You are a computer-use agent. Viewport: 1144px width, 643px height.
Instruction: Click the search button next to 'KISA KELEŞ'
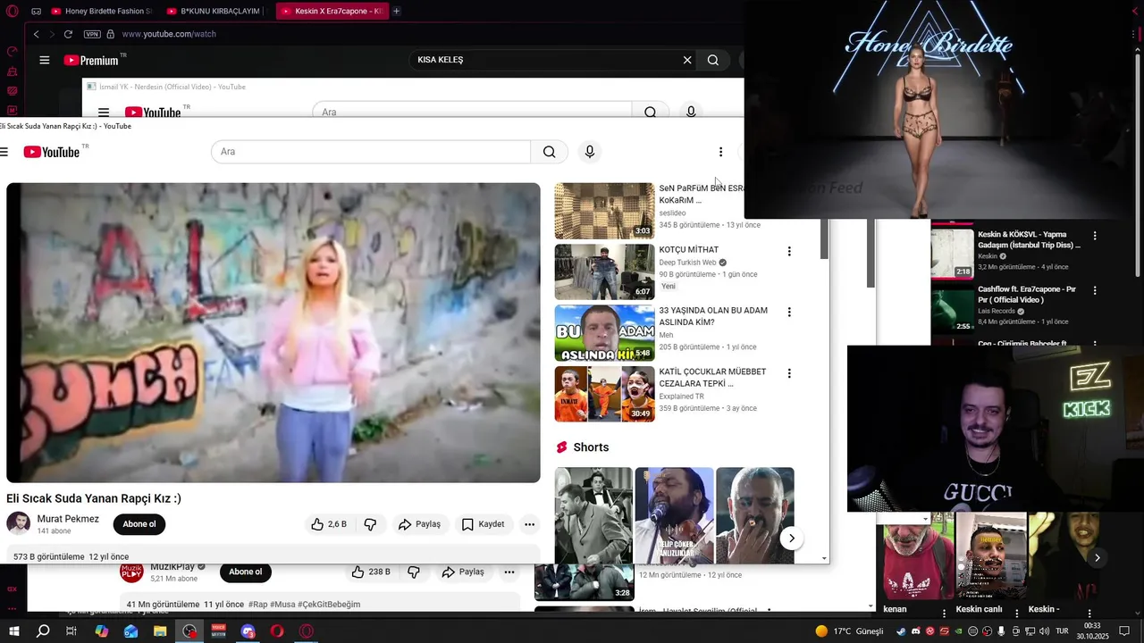[x=712, y=60]
